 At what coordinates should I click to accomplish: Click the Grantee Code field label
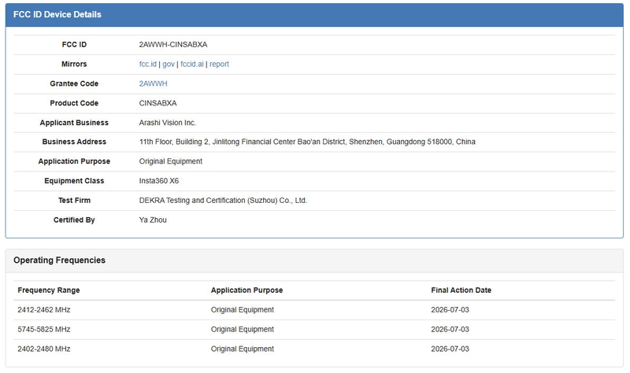[x=74, y=83]
